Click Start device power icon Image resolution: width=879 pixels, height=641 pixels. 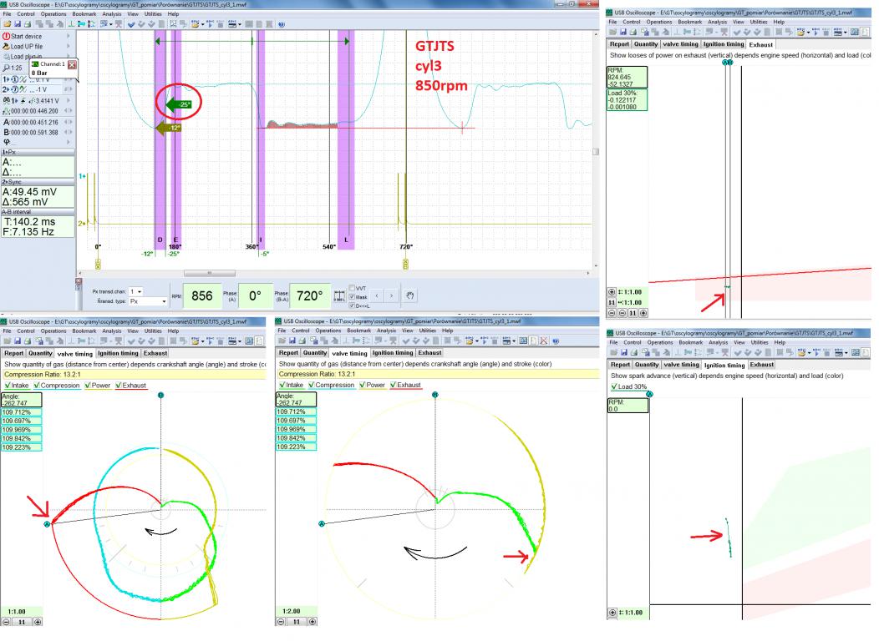click(6, 36)
